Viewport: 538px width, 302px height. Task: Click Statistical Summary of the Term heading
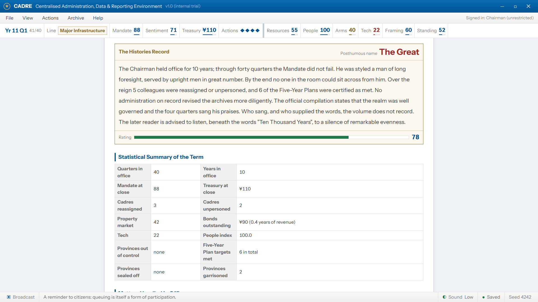pos(161,157)
